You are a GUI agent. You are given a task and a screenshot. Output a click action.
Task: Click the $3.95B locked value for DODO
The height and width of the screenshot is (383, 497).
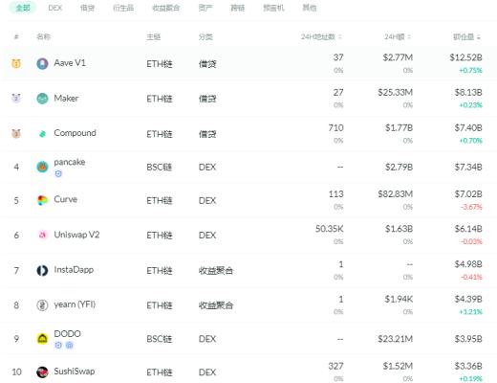click(x=468, y=339)
